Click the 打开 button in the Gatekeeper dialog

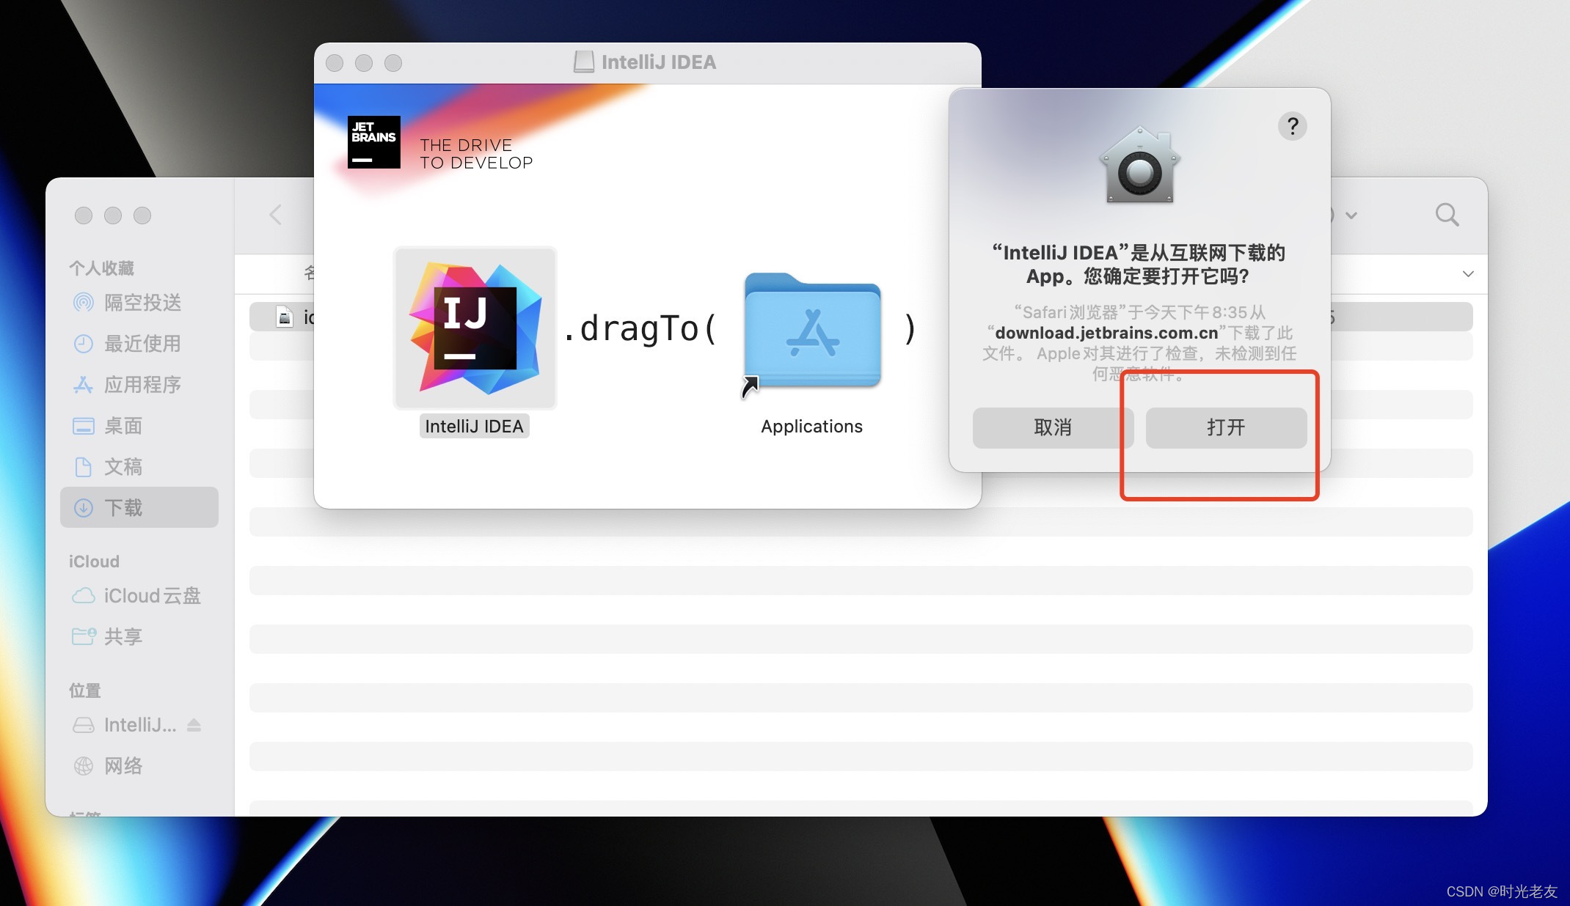coord(1226,427)
